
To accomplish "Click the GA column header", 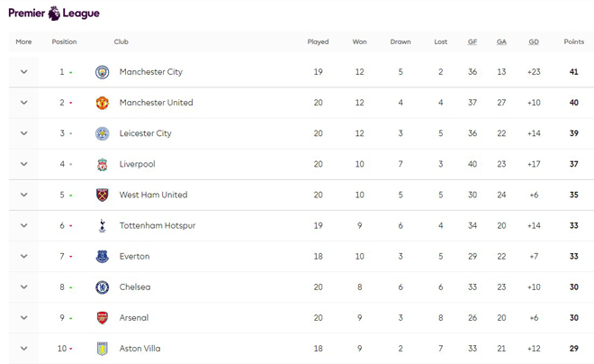I will tap(501, 41).
